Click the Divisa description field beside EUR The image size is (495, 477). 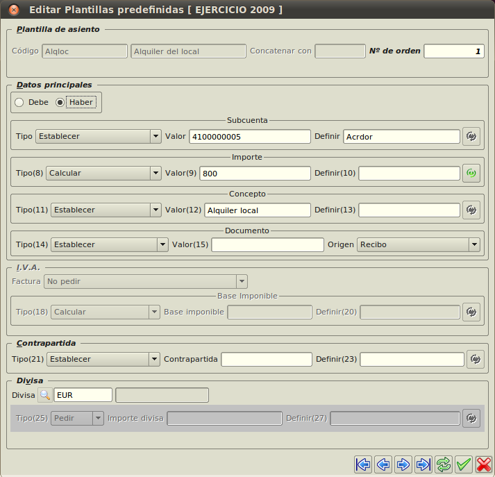162,395
